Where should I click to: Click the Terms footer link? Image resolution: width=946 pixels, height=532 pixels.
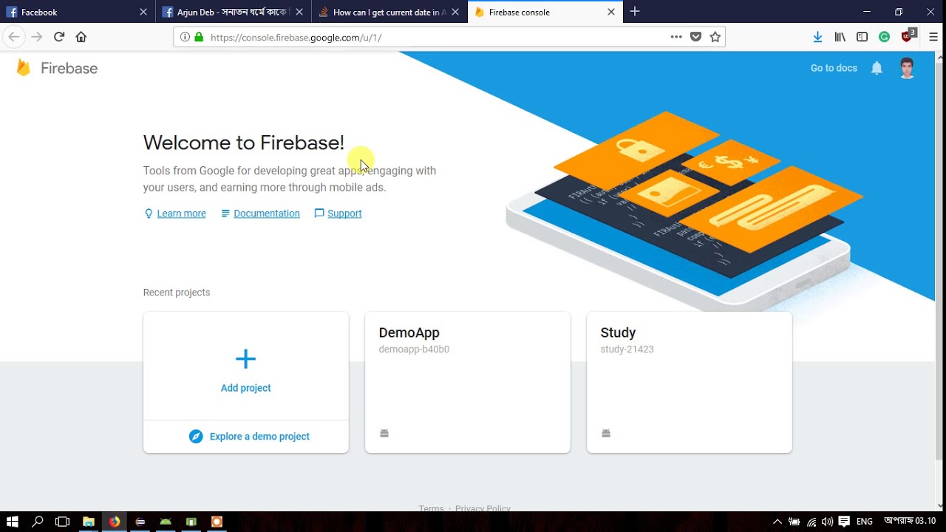pos(431,508)
